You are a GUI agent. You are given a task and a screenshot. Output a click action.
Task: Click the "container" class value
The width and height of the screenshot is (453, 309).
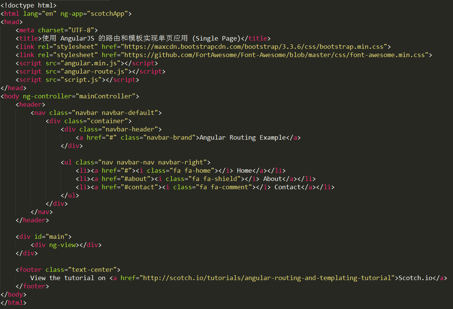tap(107, 121)
